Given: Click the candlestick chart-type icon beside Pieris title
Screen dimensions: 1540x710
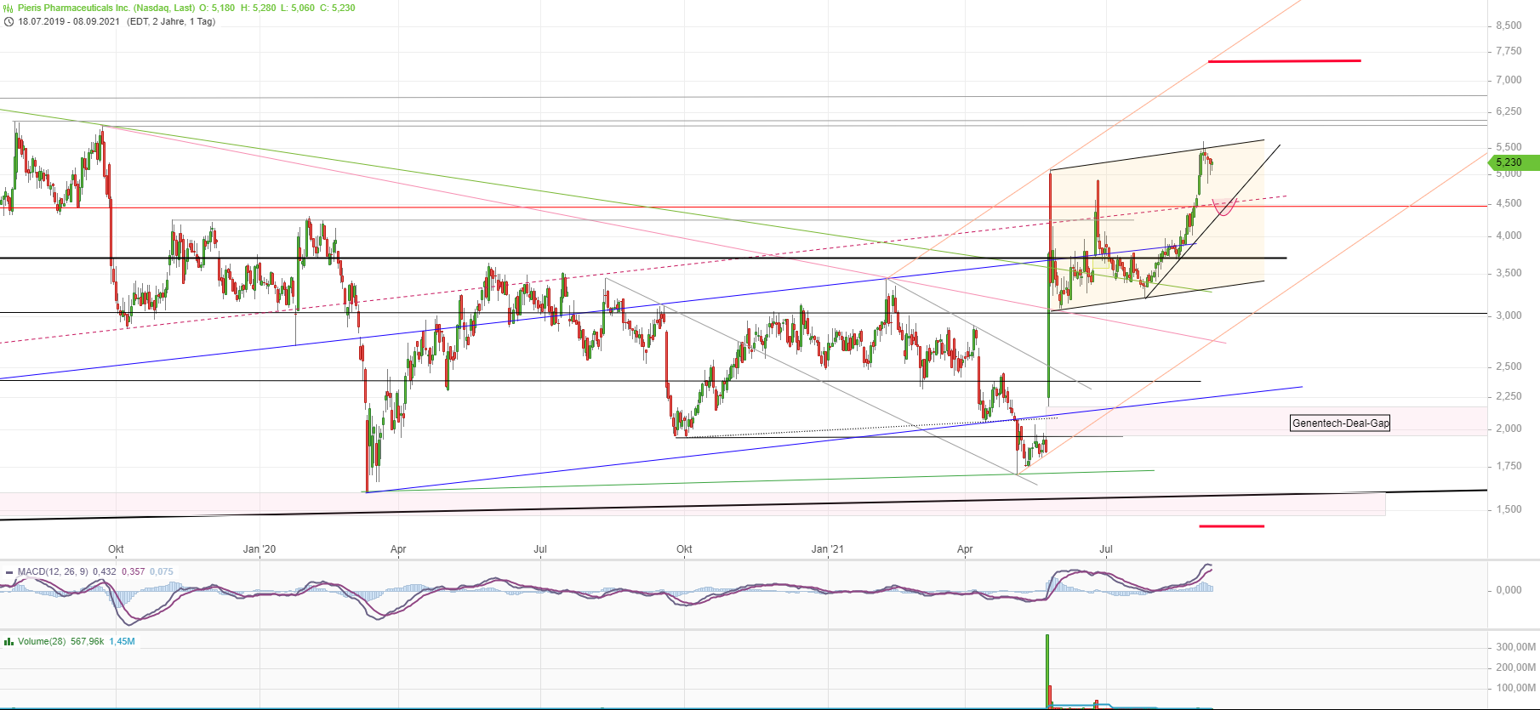Looking at the screenshot, I should pos(9,9).
